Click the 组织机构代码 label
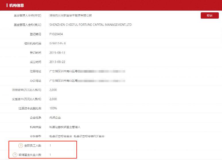 click(x=33, y=44)
